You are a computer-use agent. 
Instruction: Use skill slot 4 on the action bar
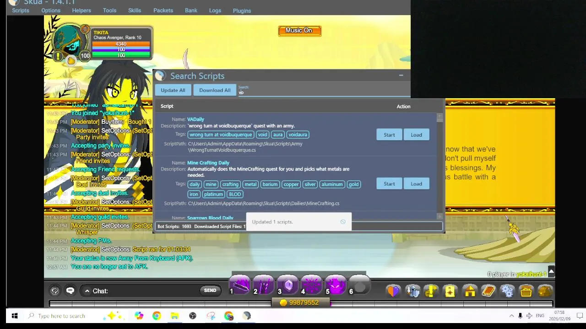point(312,286)
